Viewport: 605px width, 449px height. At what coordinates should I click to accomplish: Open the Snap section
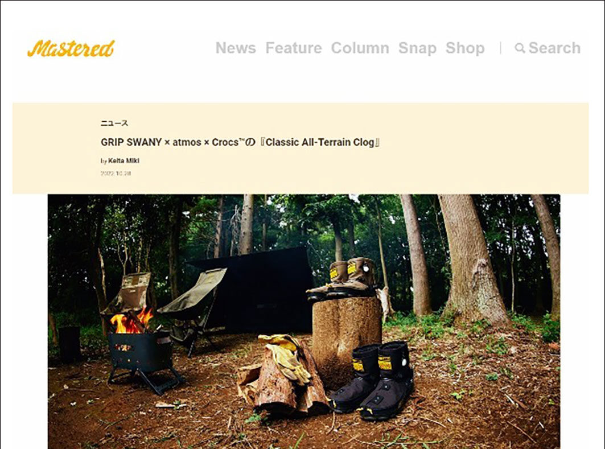tap(417, 48)
